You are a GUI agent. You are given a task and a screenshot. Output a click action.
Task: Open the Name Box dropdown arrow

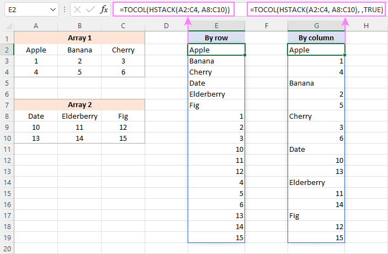coord(52,9)
